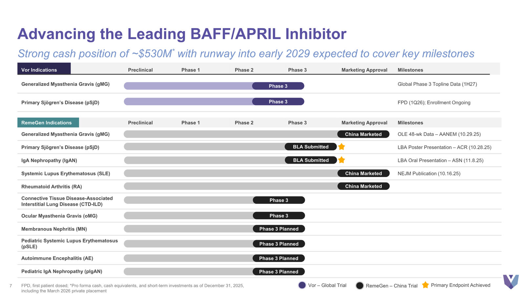Click Preclinical column header in RemeGen table
The image size is (525, 295).
(x=140, y=123)
